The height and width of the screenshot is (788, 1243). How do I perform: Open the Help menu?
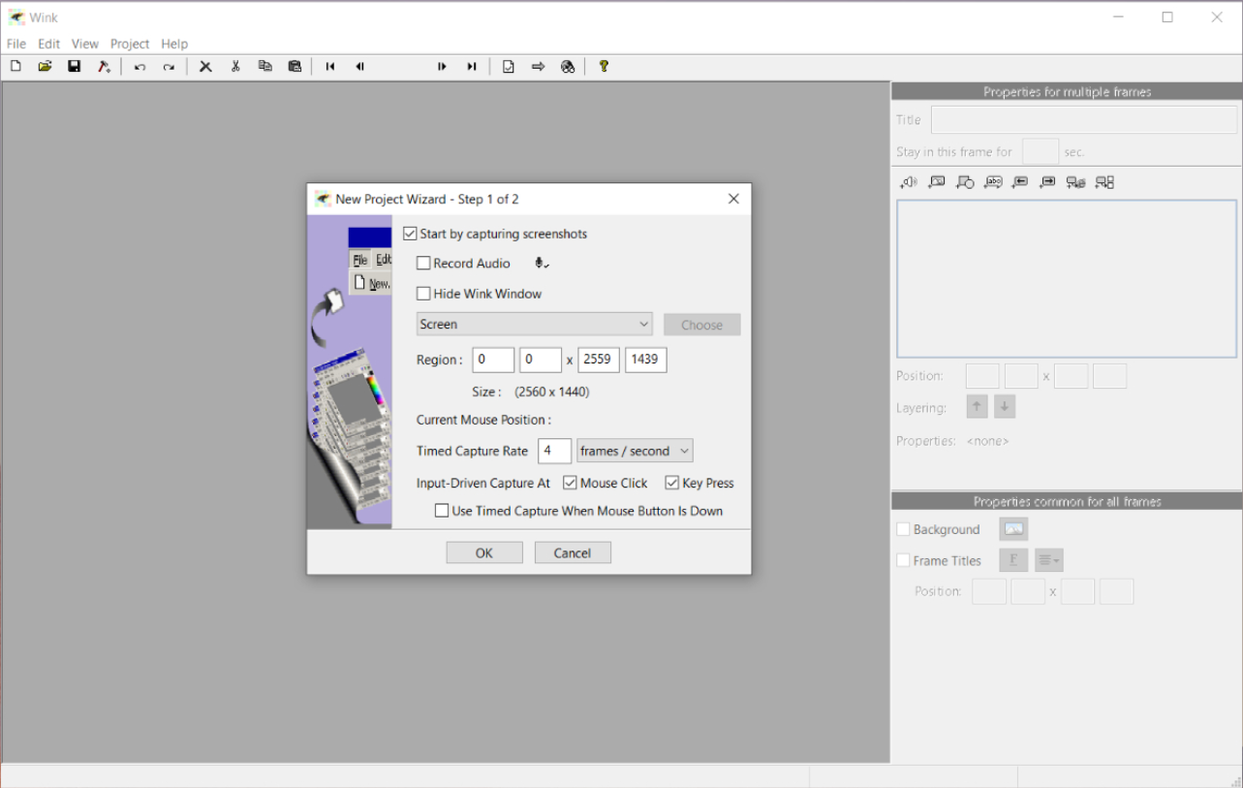point(174,44)
